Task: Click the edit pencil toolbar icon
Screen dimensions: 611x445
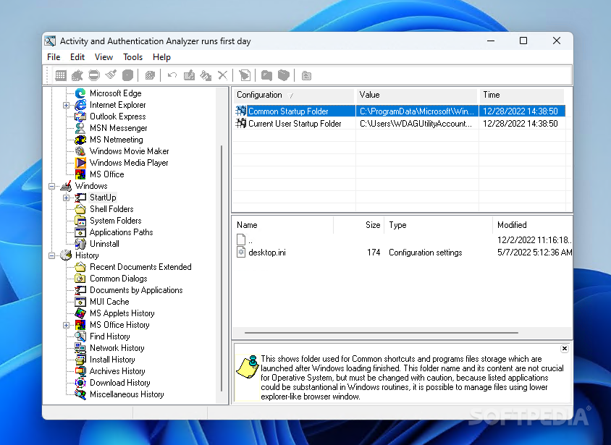Action: pyautogui.click(x=189, y=75)
